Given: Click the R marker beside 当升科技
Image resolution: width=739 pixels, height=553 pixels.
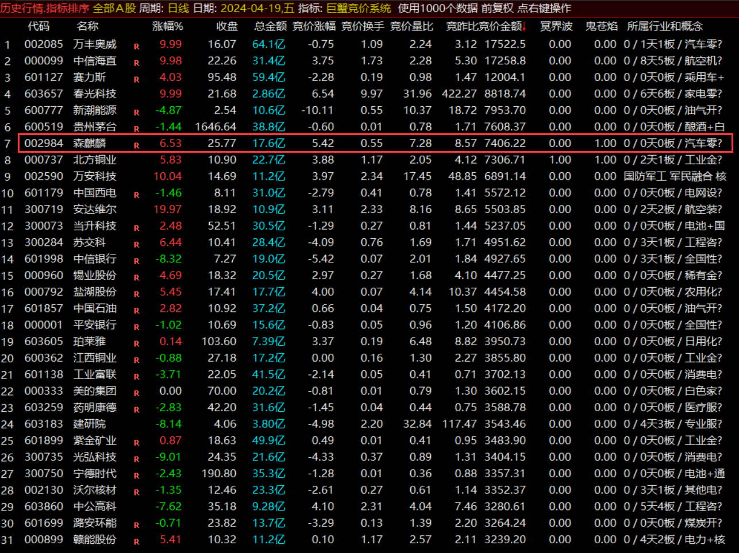Looking at the screenshot, I should 137,229.
